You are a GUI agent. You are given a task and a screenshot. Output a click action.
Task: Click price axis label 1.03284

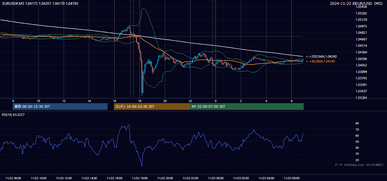coord(361,98)
